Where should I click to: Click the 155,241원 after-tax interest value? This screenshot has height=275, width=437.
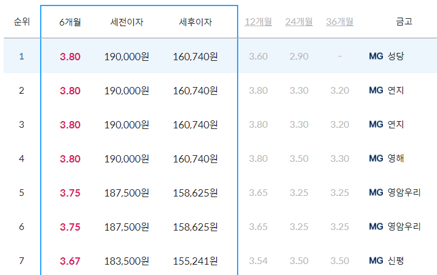(195, 261)
